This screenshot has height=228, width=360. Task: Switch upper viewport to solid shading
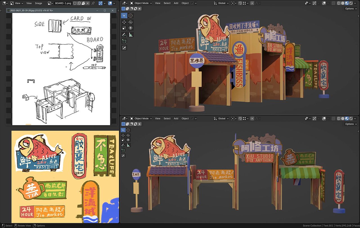tap(343, 3)
